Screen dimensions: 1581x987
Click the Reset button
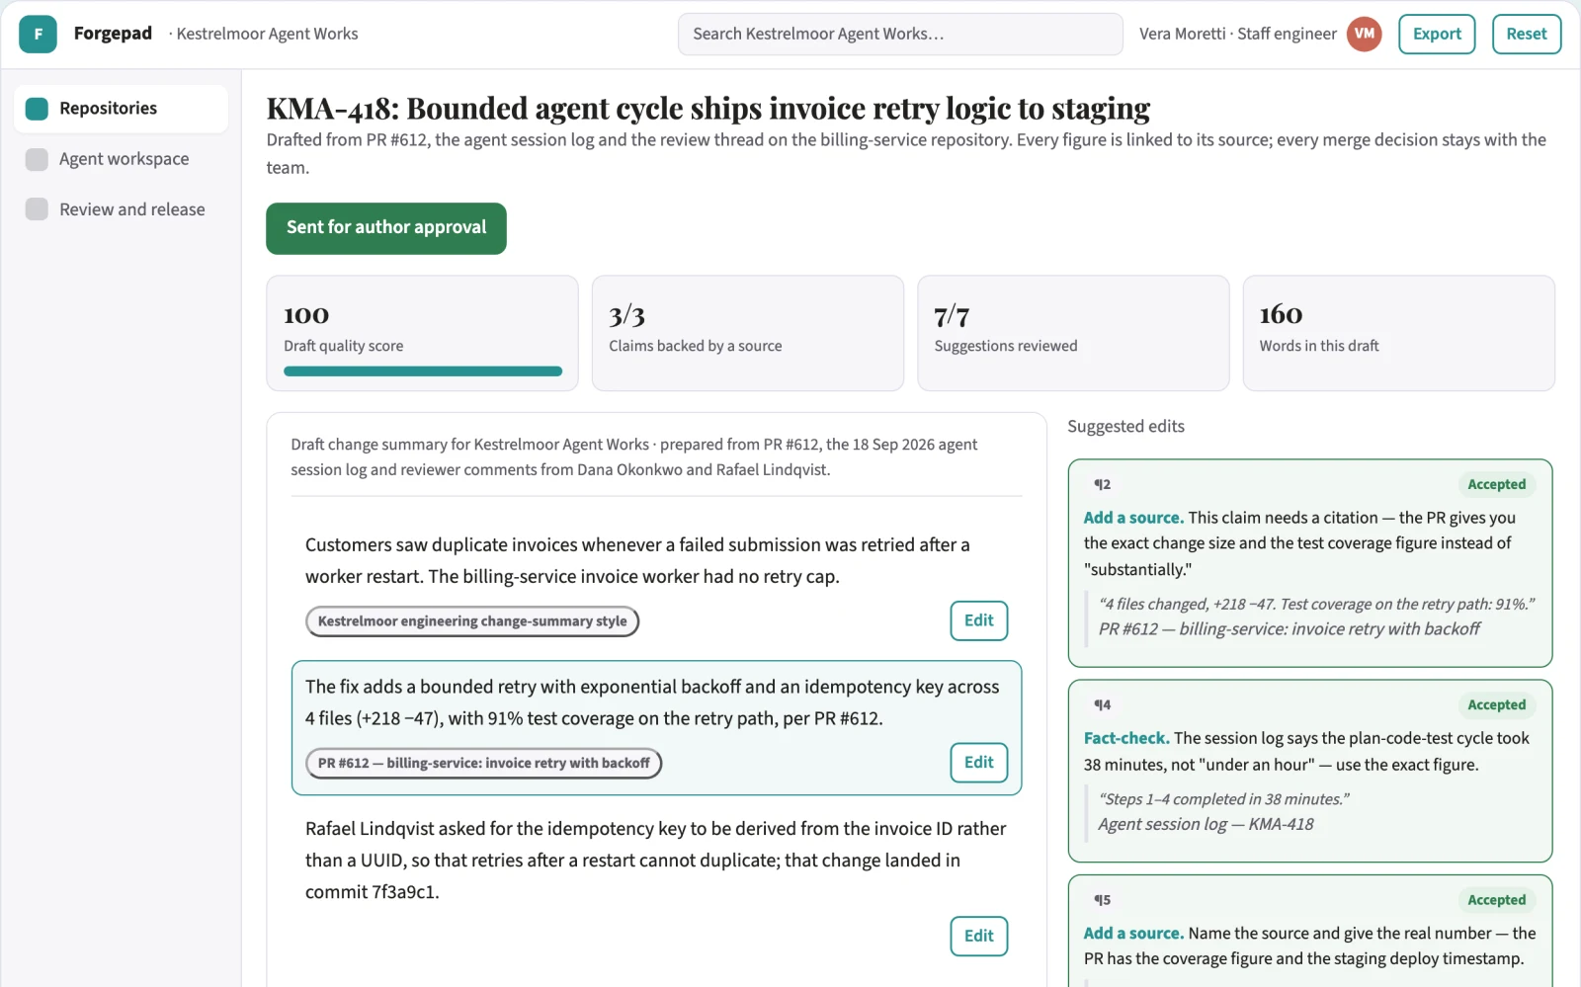click(1527, 34)
